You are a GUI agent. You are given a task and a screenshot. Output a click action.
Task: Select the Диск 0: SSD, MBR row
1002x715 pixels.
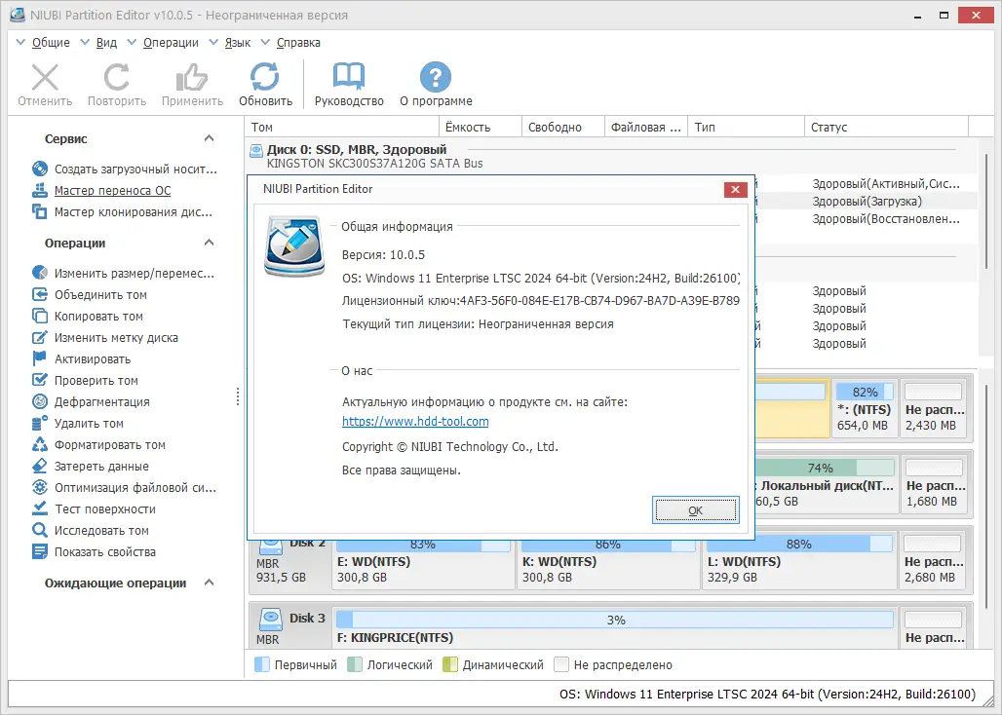pyautogui.click(x=612, y=157)
